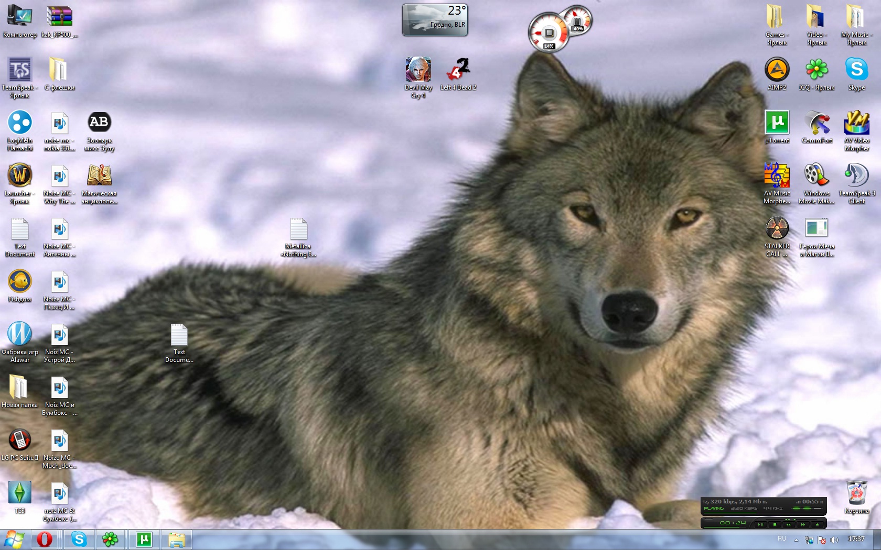
Task: Open the Skype desktop shortcut
Action: pyautogui.click(x=856, y=70)
